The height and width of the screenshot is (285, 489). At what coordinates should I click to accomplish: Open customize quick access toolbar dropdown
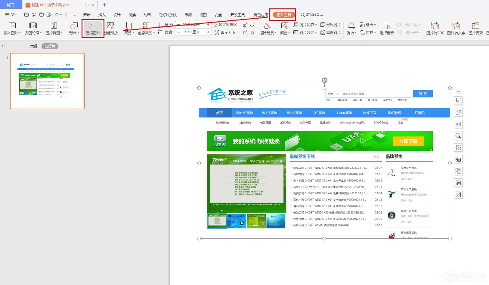click(x=74, y=15)
